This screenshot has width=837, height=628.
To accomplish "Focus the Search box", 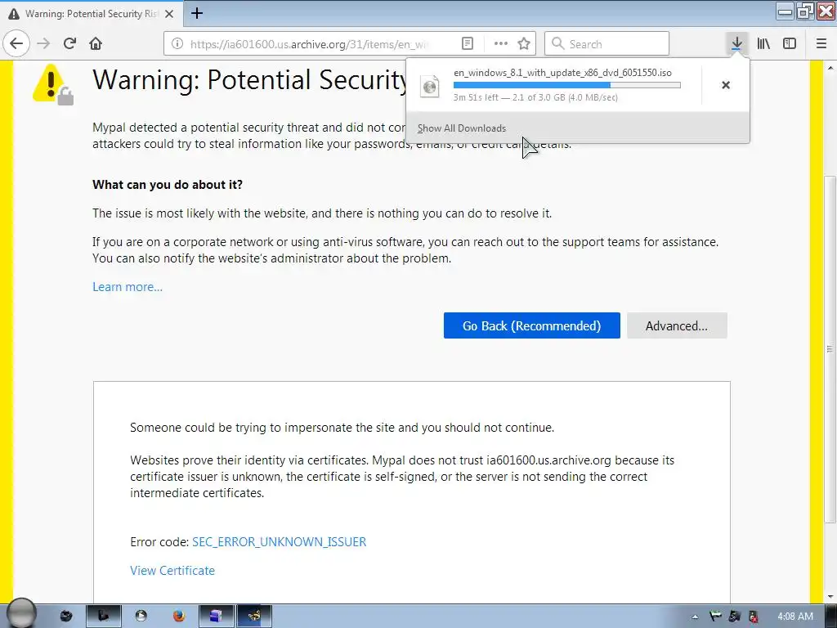I will 607,43.
